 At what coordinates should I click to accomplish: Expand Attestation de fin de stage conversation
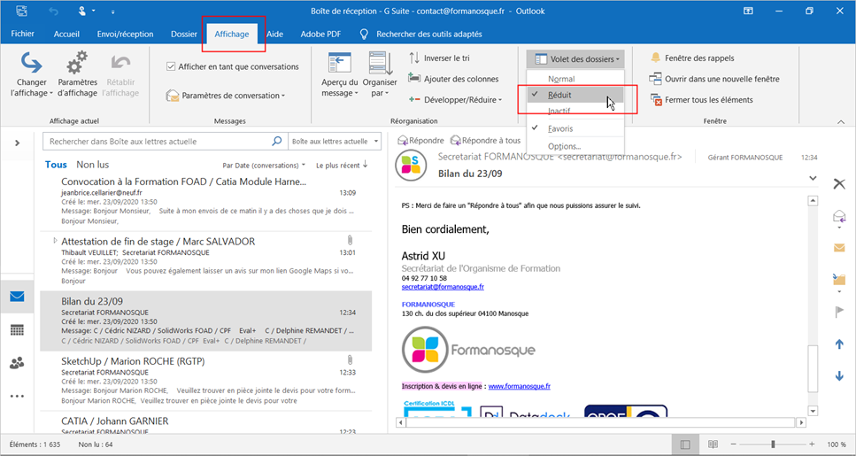pyautogui.click(x=55, y=240)
